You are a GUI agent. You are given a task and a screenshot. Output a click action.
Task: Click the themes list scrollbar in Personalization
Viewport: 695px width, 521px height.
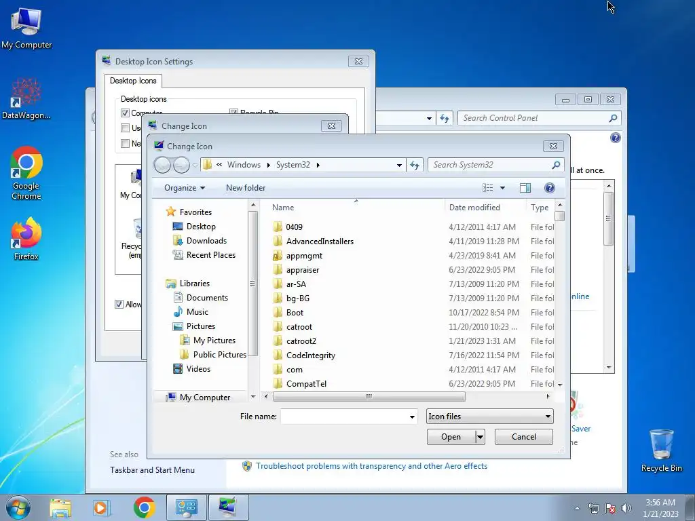click(x=609, y=218)
